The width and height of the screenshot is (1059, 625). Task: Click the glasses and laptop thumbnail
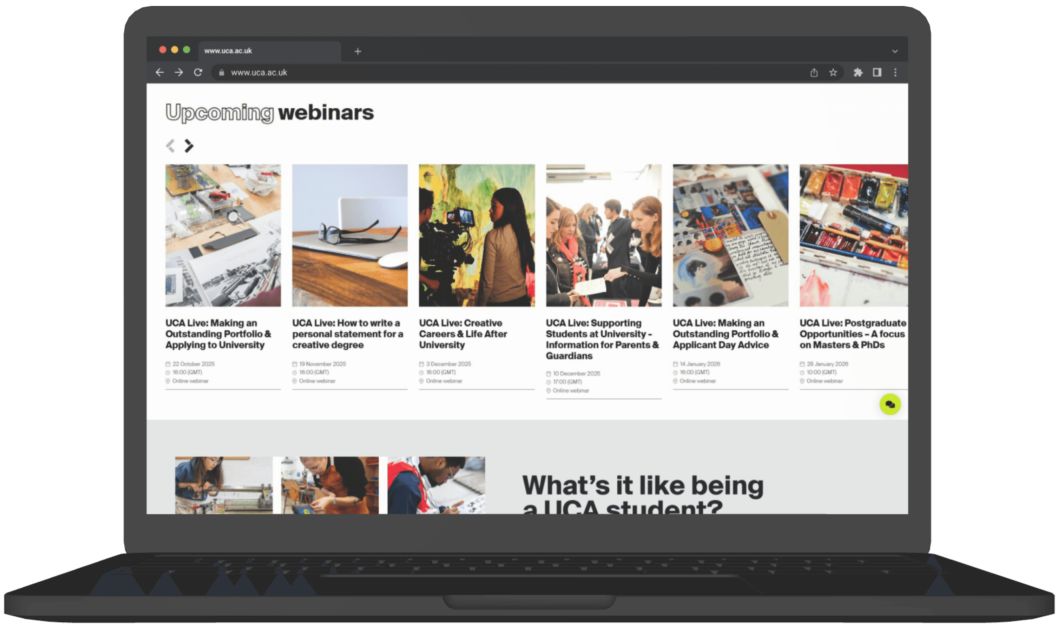[x=350, y=235]
